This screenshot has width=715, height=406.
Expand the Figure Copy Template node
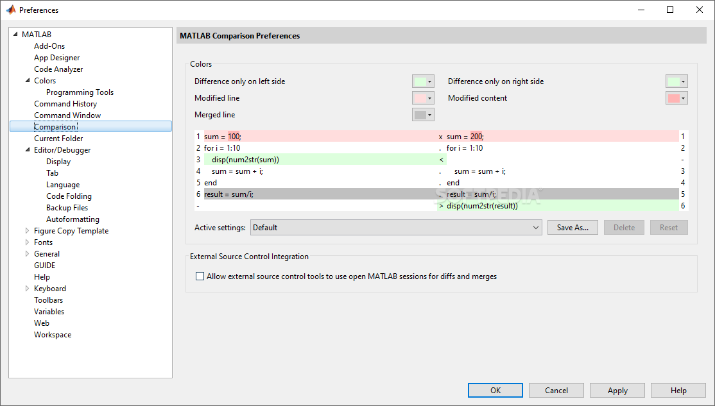28,231
